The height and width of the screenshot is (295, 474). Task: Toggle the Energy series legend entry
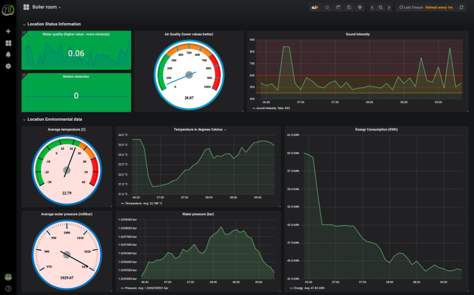click(300, 288)
